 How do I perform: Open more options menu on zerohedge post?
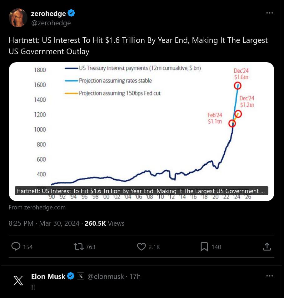tap(269, 13)
